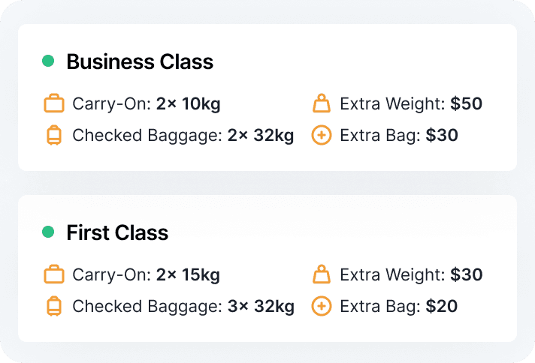The height and width of the screenshot is (363, 535).
Task: Click the green dot beside First Class
Action: (x=48, y=232)
